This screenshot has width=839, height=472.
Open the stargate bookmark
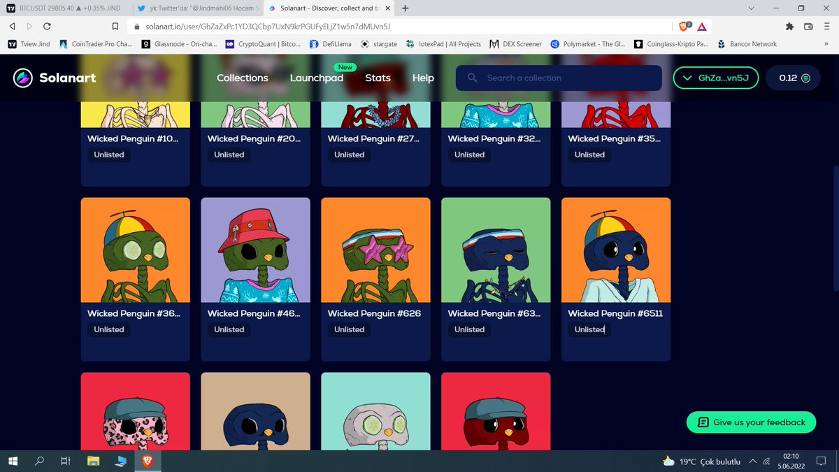(379, 43)
